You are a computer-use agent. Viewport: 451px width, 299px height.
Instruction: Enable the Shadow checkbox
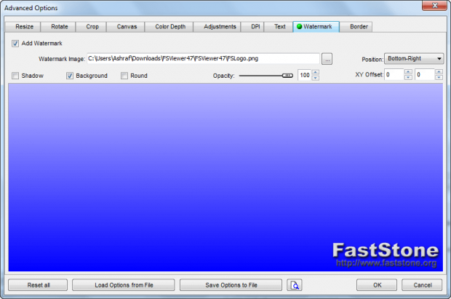click(x=16, y=76)
